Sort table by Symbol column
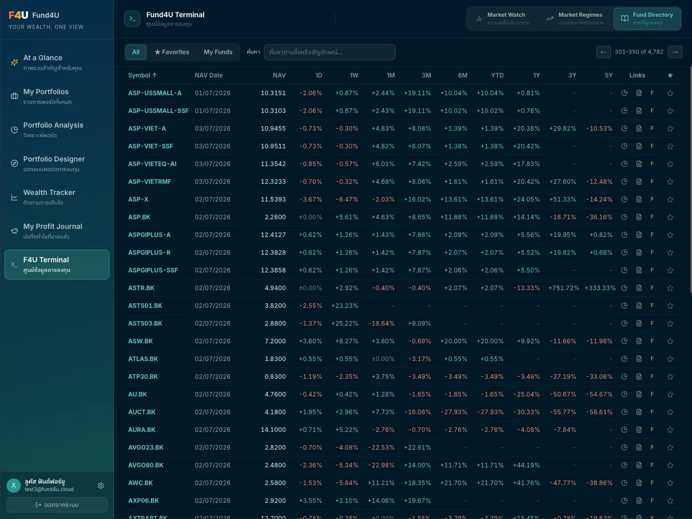This screenshot has height=519, width=692. click(x=142, y=75)
